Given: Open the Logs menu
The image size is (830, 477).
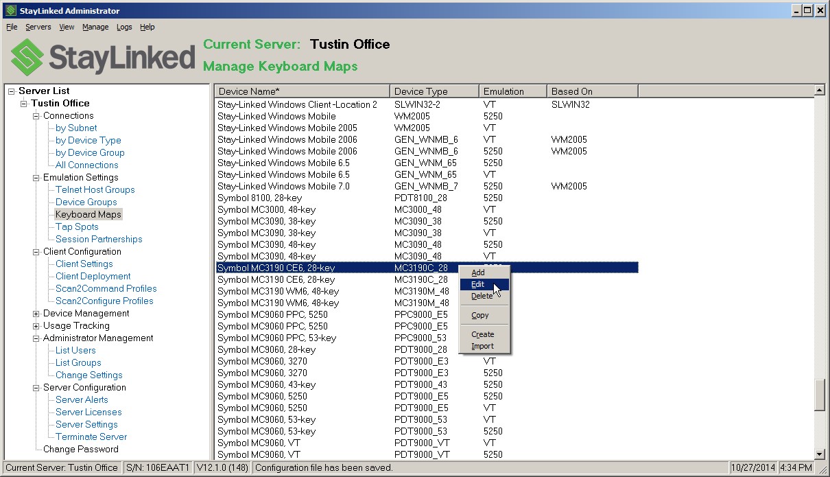Looking at the screenshot, I should [x=124, y=27].
